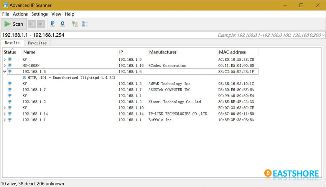This screenshot has width=326, height=187.
Task: Click the globe icon beside HTTP 401 entry
Action: 25,78
